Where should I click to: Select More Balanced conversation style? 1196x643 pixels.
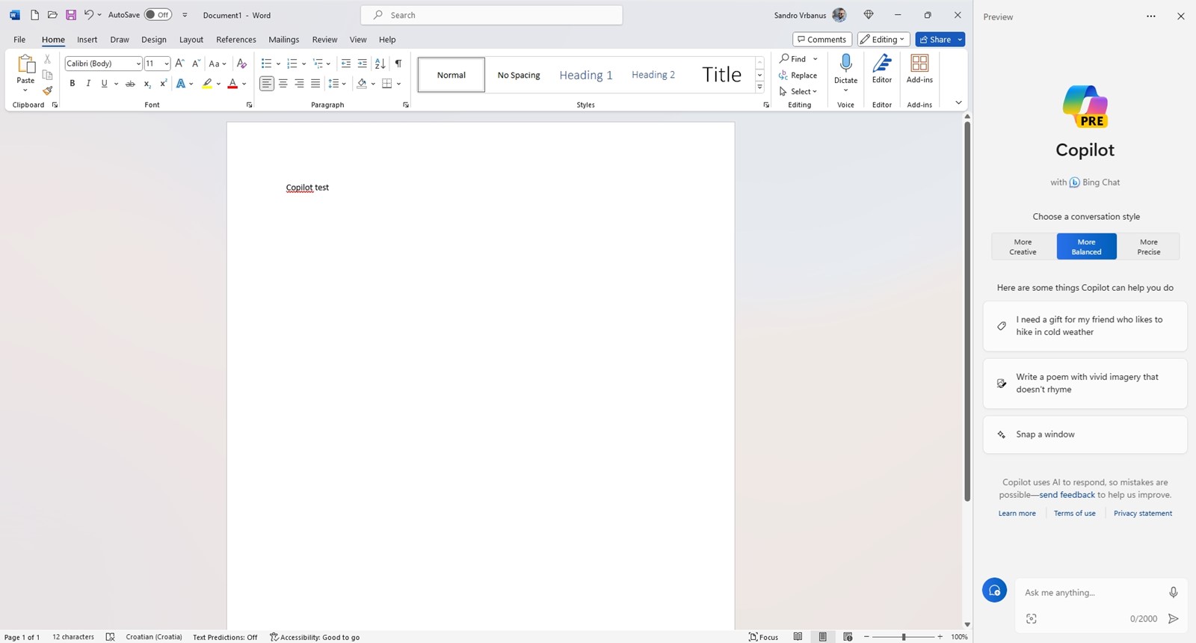1086,247
